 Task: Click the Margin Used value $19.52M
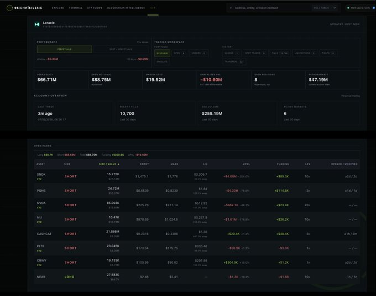pos(155,80)
